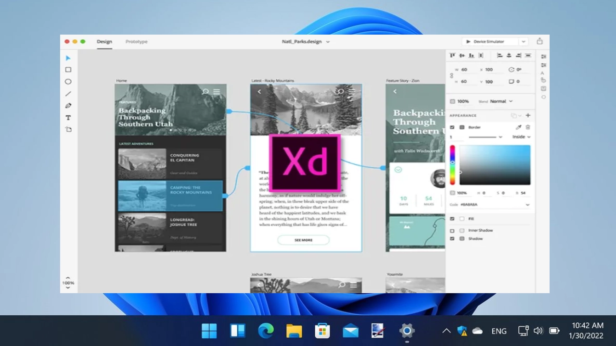616x346 pixels.
Task: Click back arrow on Feature Story artboard
Action: 395,91
